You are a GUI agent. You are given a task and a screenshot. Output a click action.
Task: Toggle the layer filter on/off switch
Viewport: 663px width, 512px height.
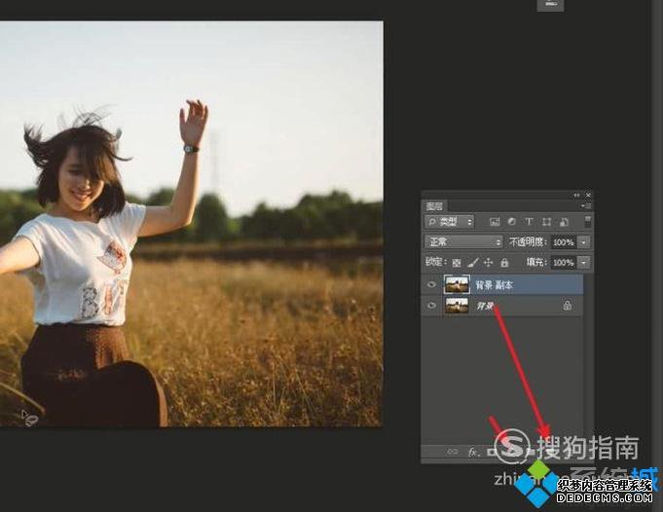[x=587, y=221]
